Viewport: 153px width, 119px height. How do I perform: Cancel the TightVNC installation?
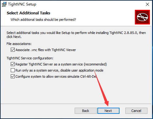click(x=136, y=111)
